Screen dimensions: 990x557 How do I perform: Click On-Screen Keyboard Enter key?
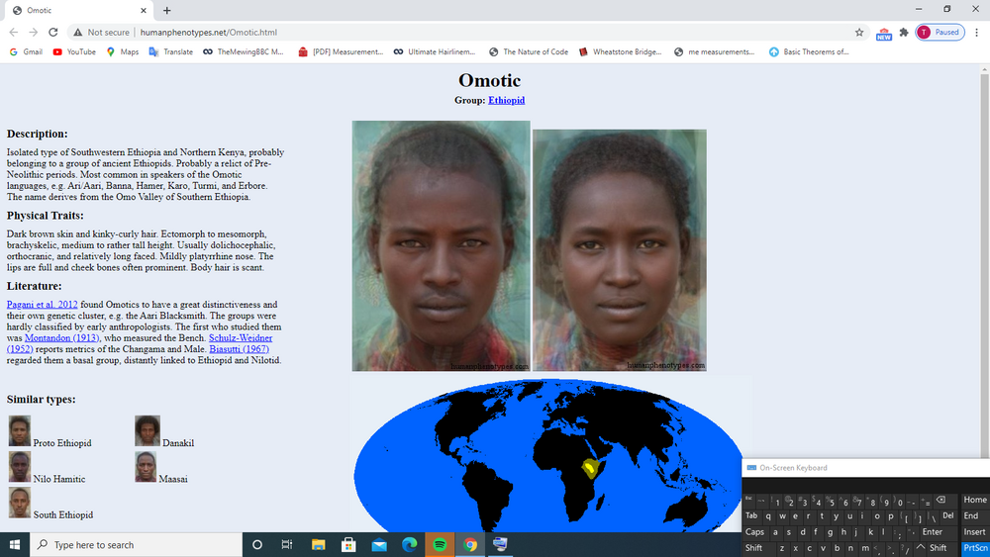(933, 531)
